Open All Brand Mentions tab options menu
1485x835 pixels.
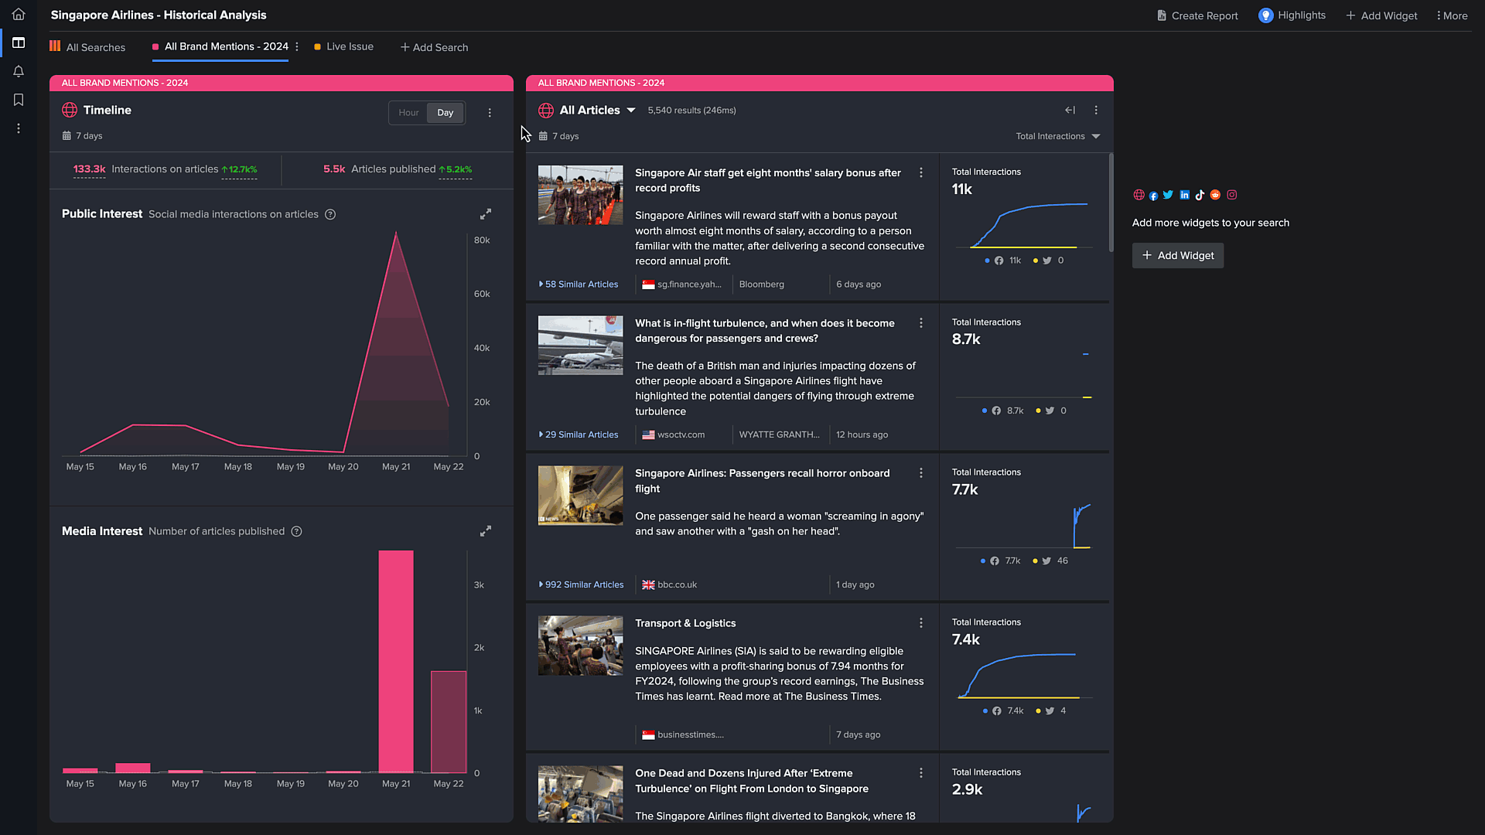click(x=297, y=47)
